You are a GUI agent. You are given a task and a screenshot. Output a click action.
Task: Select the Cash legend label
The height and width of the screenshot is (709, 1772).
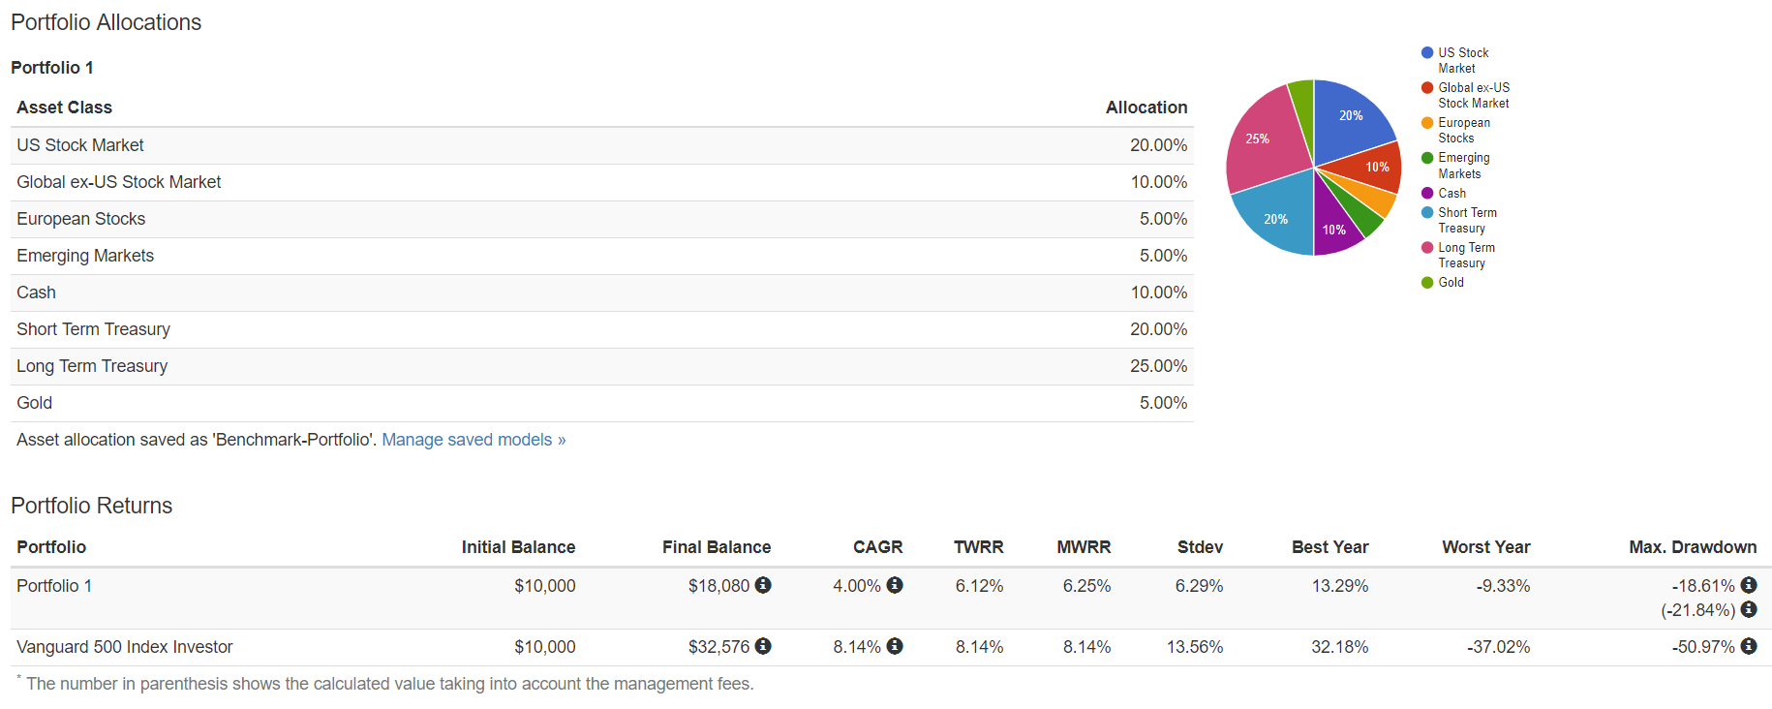(1451, 194)
